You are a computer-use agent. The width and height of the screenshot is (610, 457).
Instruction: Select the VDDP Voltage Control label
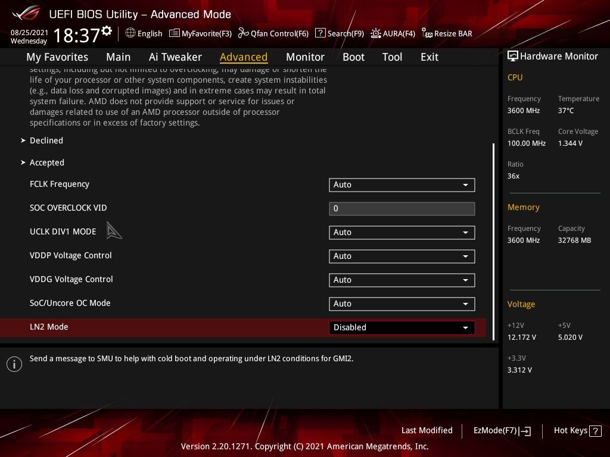pos(70,255)
